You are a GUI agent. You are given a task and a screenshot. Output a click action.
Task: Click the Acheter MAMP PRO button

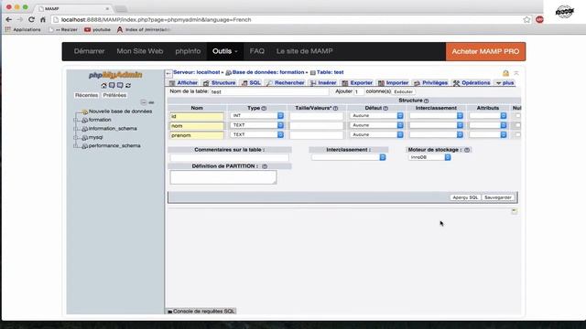[485, 51]
